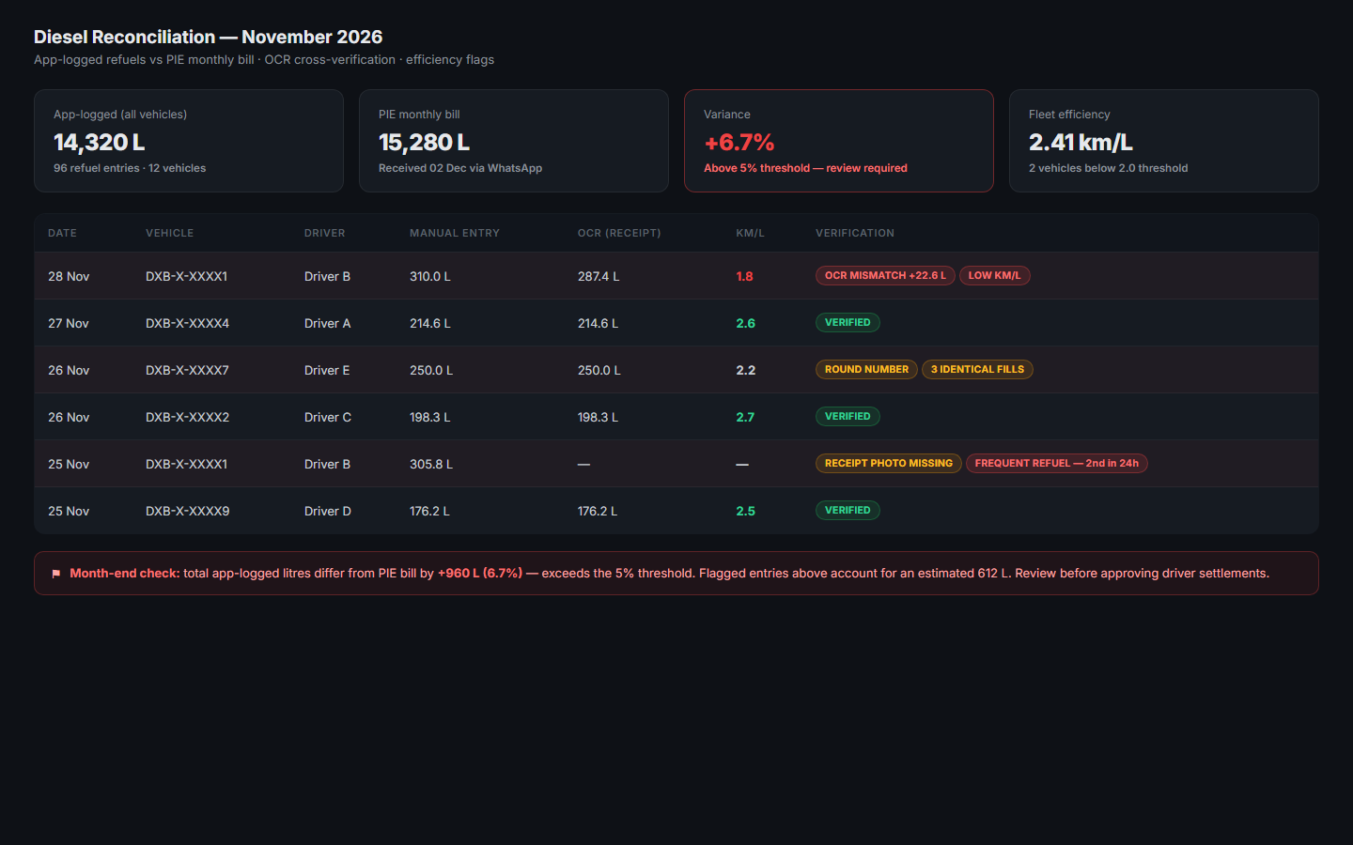Click Driver A name cell
The height and width of the screenshot is (845, 1353).
[327, 323]
